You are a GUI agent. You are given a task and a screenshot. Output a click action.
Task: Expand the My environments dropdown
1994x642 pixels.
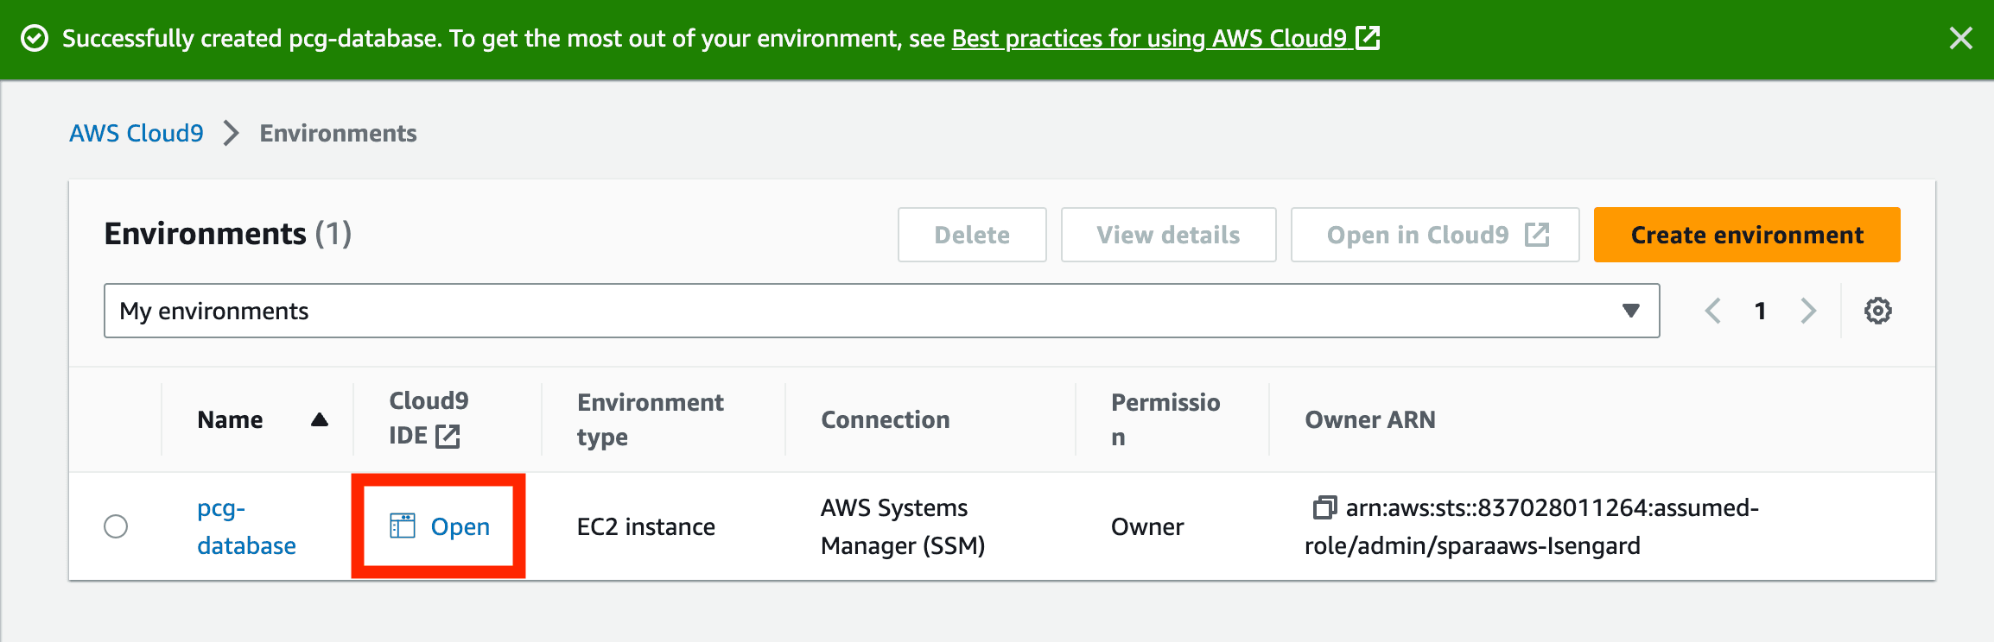[x=881, y=311]
